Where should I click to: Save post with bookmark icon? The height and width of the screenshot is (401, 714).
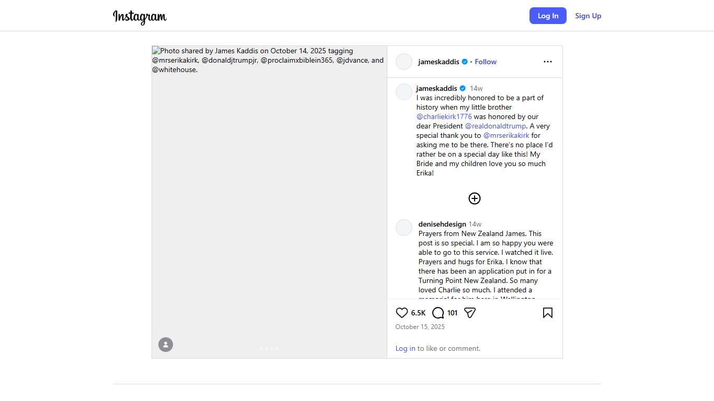pos(547,313)
